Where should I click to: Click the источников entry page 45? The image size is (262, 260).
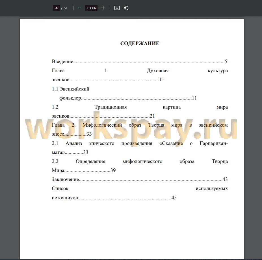[x=114, y=198]
